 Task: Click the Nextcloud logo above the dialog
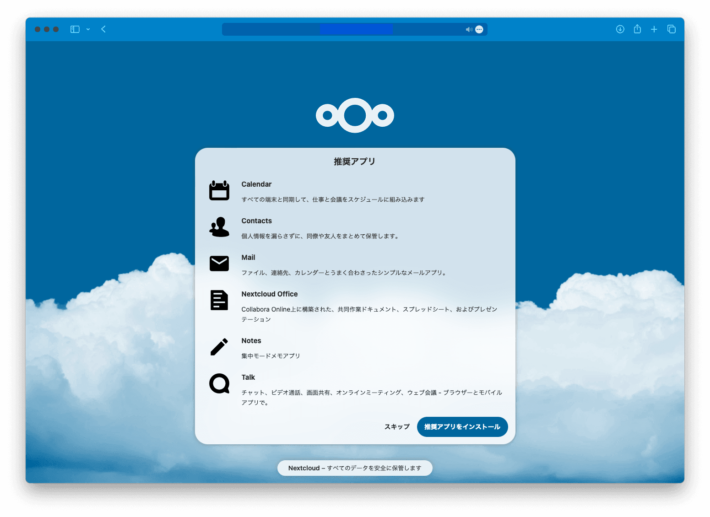(x=355, y=116)
